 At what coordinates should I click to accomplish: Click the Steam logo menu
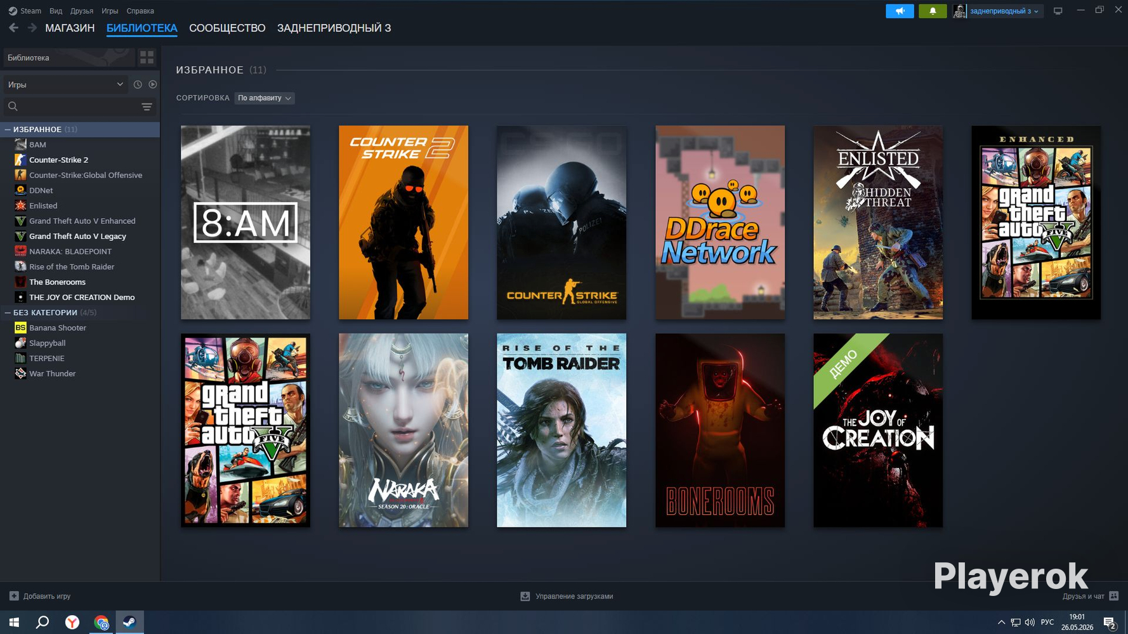tap(25, 11)
